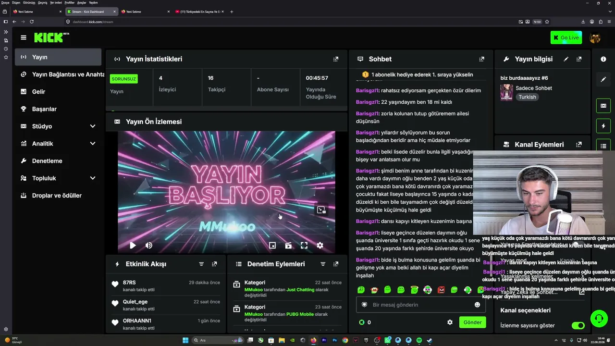Go back in browser history
This screenshot has height=346, width=615.
point(14,22)
